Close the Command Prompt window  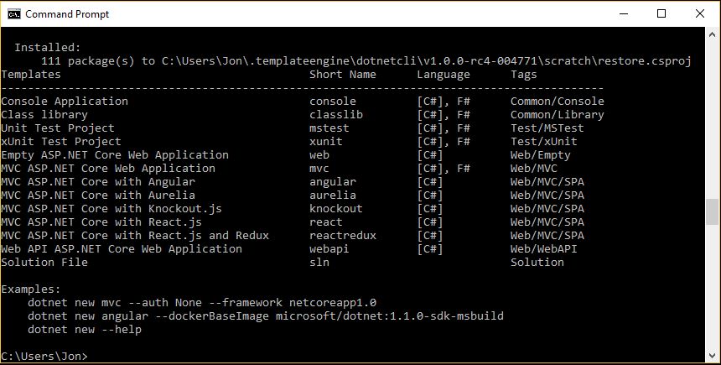point(700,13)
